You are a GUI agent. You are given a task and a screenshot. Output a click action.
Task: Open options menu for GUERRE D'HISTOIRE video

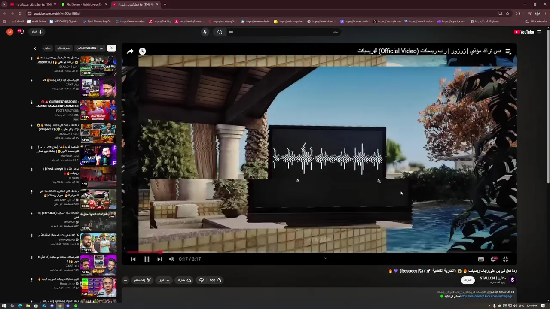point(31,103)
